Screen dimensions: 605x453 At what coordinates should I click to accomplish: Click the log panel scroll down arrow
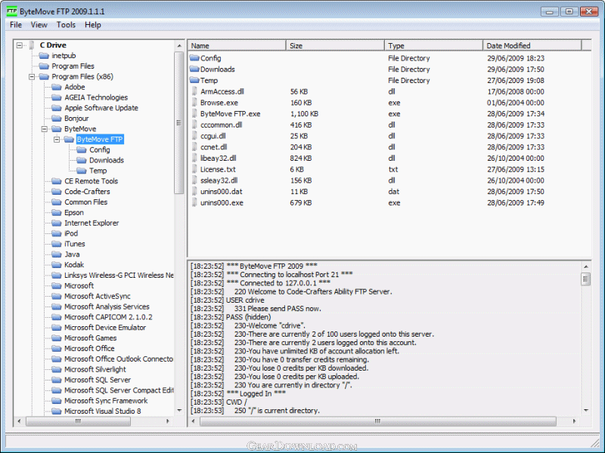click(586, 411)
